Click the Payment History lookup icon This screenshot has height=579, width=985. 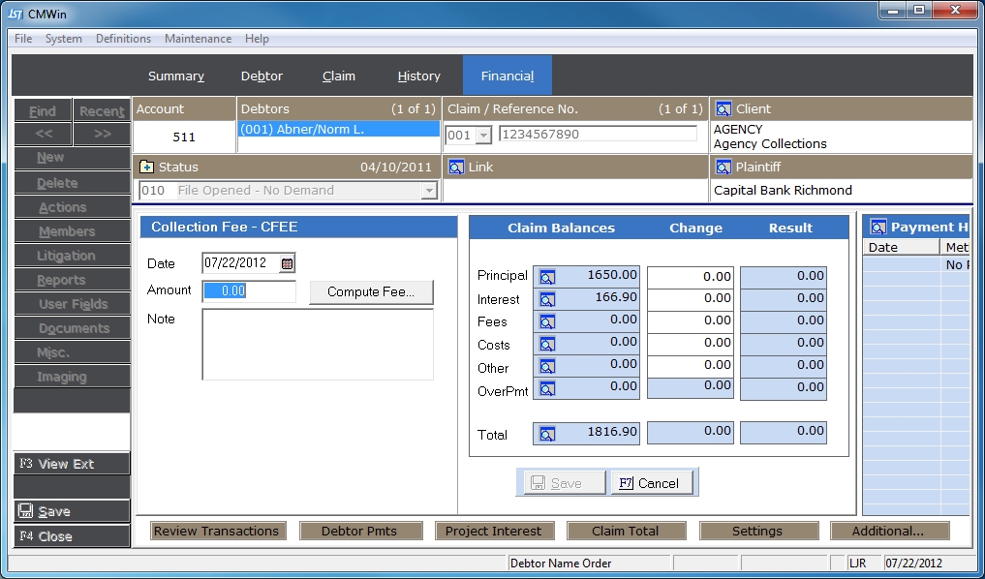pyautogui.click(x=878, y=228)
